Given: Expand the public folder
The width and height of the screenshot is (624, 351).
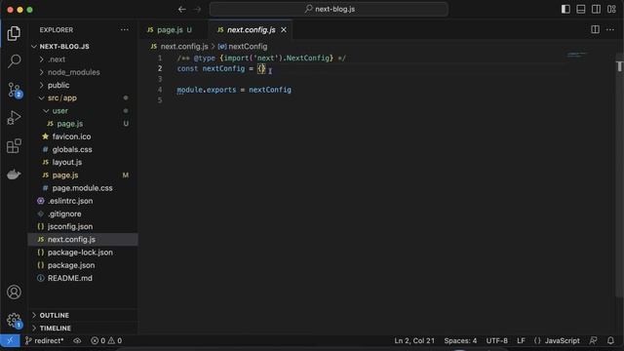Looking at the screenshot, I should pos(83,85).
